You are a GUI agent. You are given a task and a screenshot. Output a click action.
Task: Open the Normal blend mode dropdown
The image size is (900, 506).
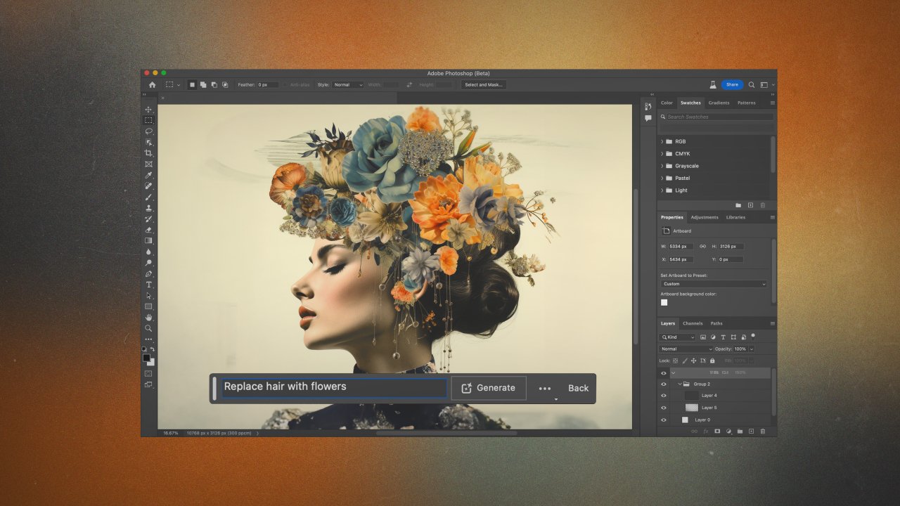[685, 349]
